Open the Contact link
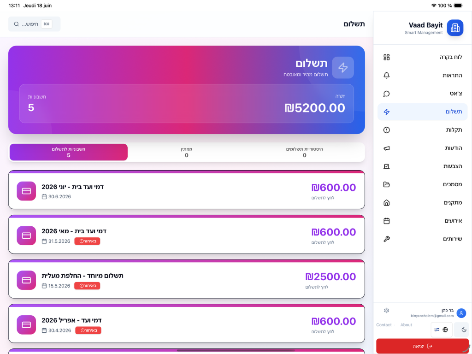Image resolution: width=472 pixels, height=354 pixels. [384, 325]
